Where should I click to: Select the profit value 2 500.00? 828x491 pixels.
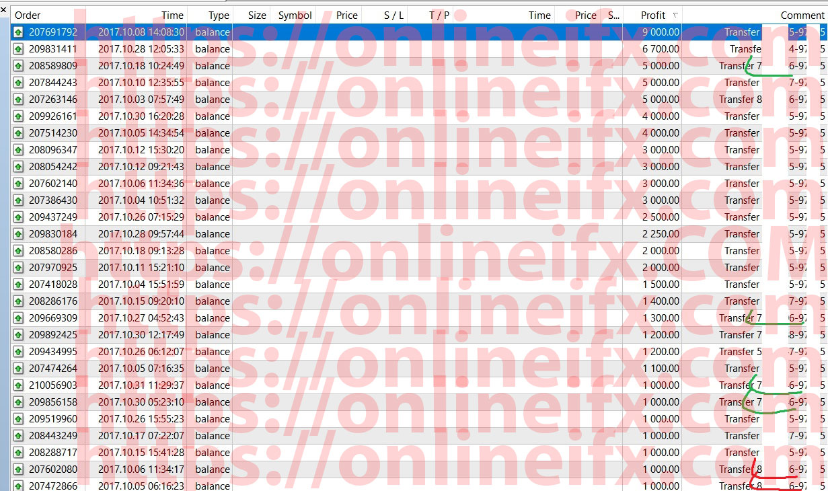coord(661,217)
